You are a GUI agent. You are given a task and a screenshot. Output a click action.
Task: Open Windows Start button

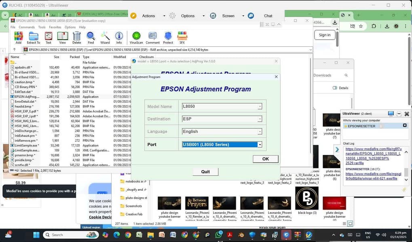pos(36,235)
